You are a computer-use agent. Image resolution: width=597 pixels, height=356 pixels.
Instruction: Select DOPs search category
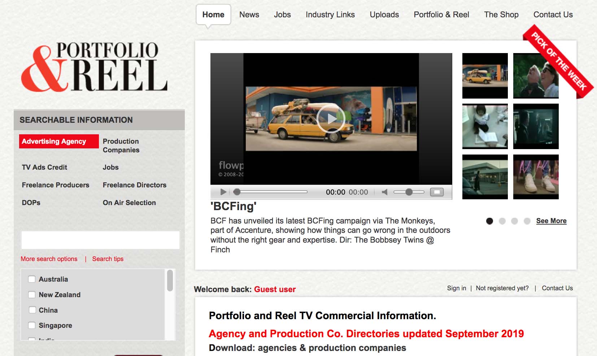click(31, 203)
